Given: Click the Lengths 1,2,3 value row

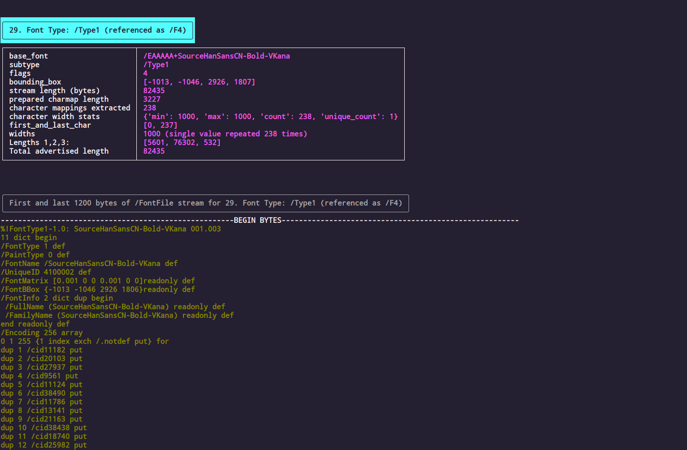Looking at the screenshot, I should click(x=181, y=142).
